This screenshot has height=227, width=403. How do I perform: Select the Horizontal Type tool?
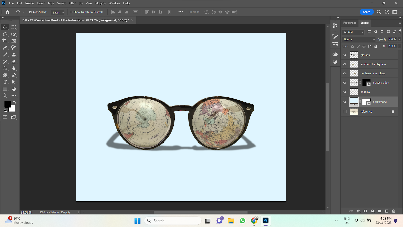pos(5,82)
